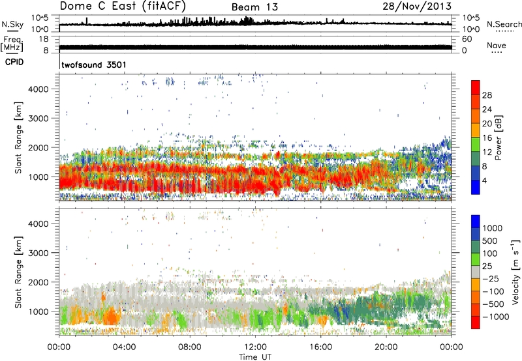Select Power color bar segment between 16 and 20
This screenshot has height=361, width=522.
476,130
